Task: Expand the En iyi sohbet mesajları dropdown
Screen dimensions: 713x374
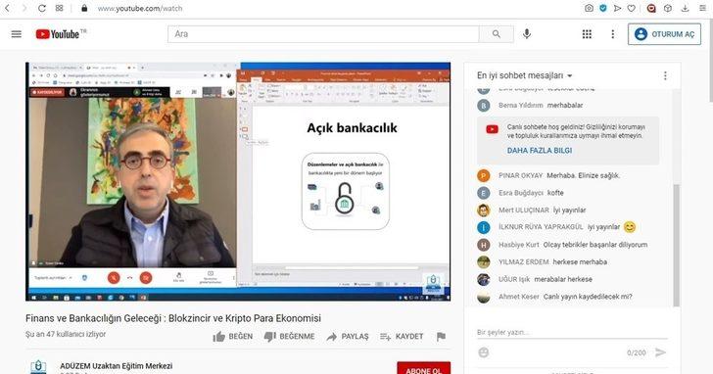Action: click(524, 75)
